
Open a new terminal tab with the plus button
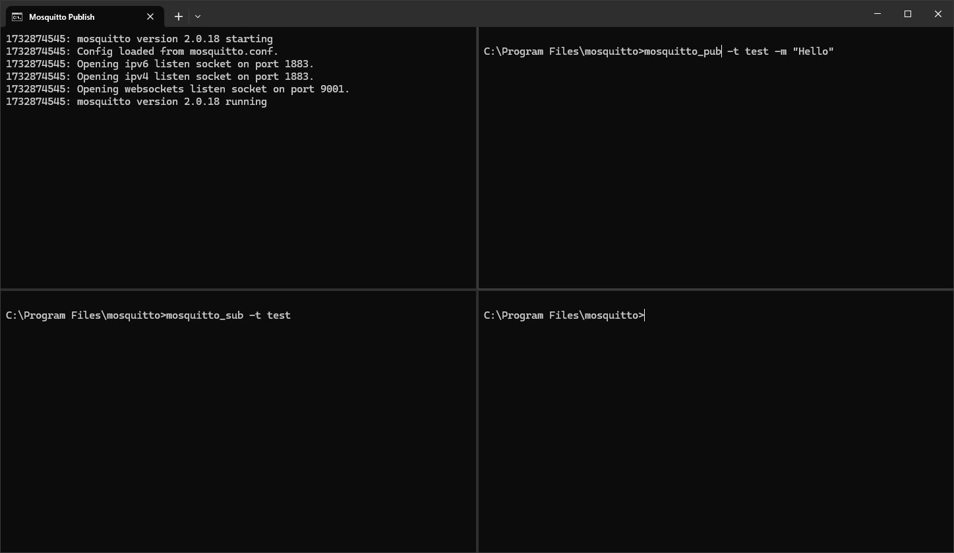coord(178,16)
